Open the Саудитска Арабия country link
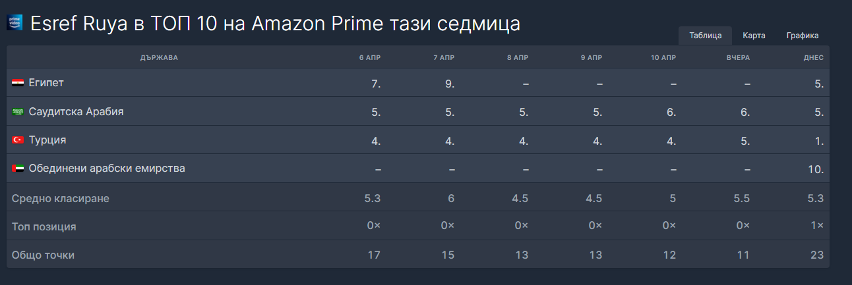 76,112
